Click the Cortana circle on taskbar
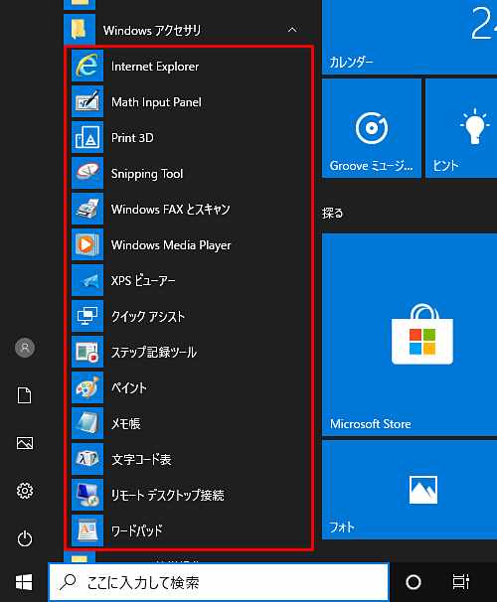The width and height of the screenshot is (497, 602). (x=414, y=582)
